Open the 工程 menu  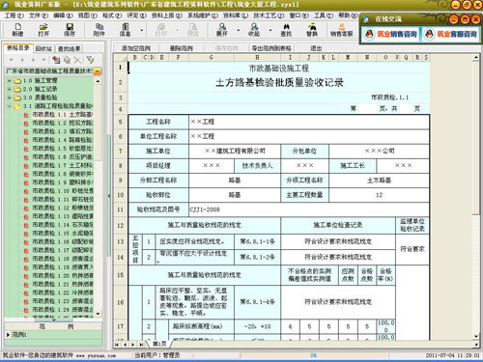pyautogui.click(x=14, y=15)
